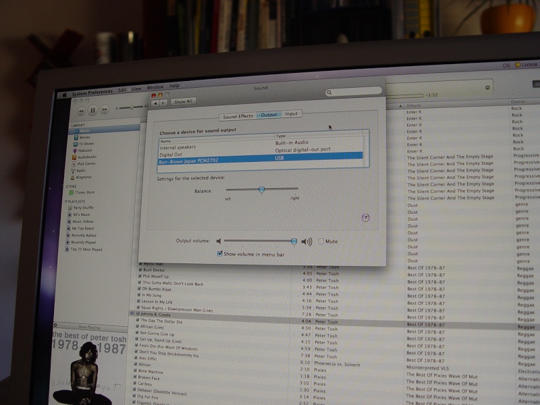The width and height of the screenshot is (540, 405).
Task: Open the iTunes Store
Action: (x=85, y=192)
